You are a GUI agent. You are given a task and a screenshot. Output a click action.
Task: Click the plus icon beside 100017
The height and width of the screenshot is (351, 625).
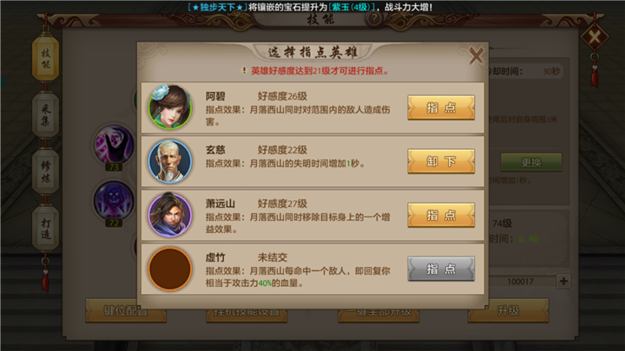point(563,281)
